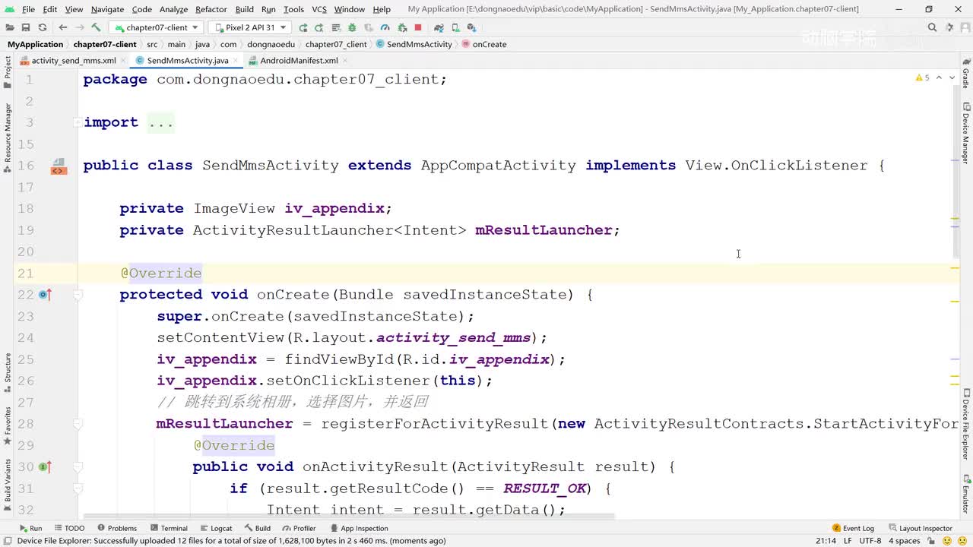Toggle the Resource Manager tool window
The height and width of the screenshot is (547, 973).
point(8,138)
